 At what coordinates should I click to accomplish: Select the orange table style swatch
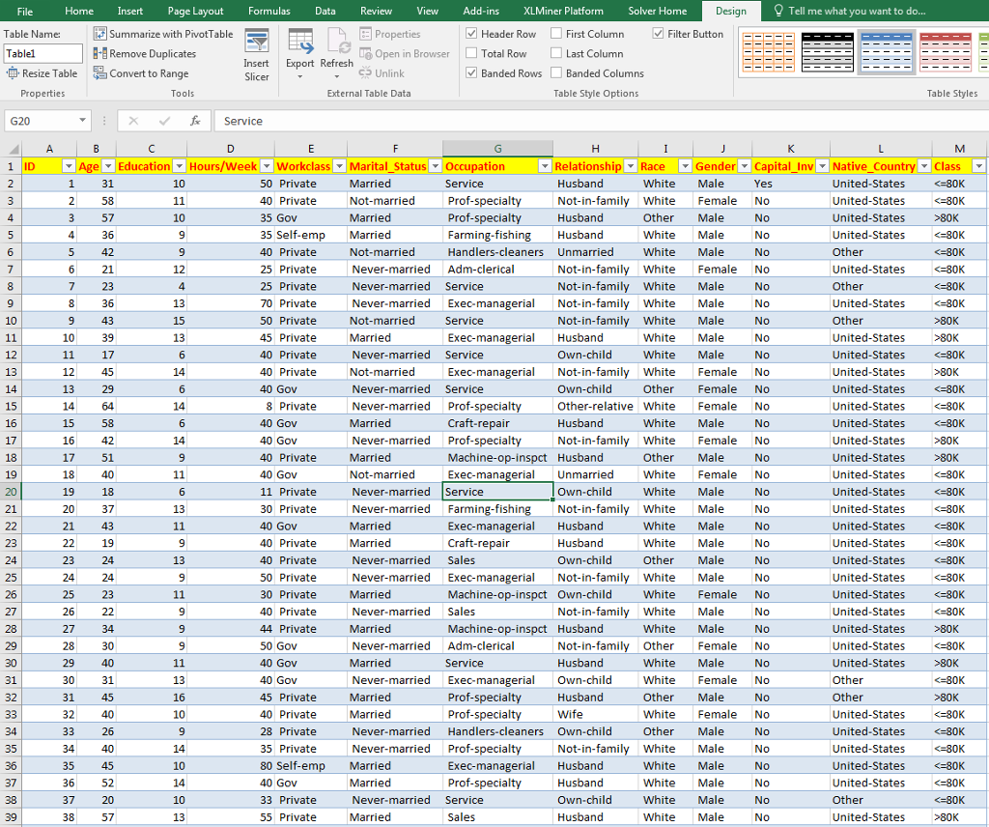click(768, 50)
